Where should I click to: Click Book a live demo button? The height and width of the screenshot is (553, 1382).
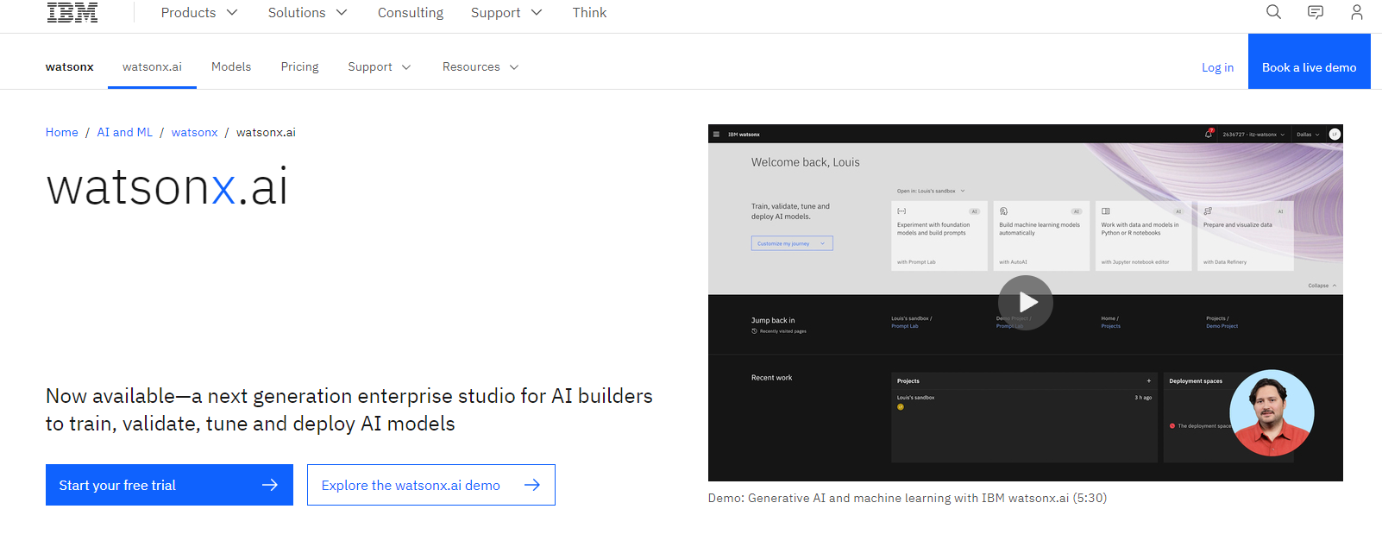point(1309,61)
